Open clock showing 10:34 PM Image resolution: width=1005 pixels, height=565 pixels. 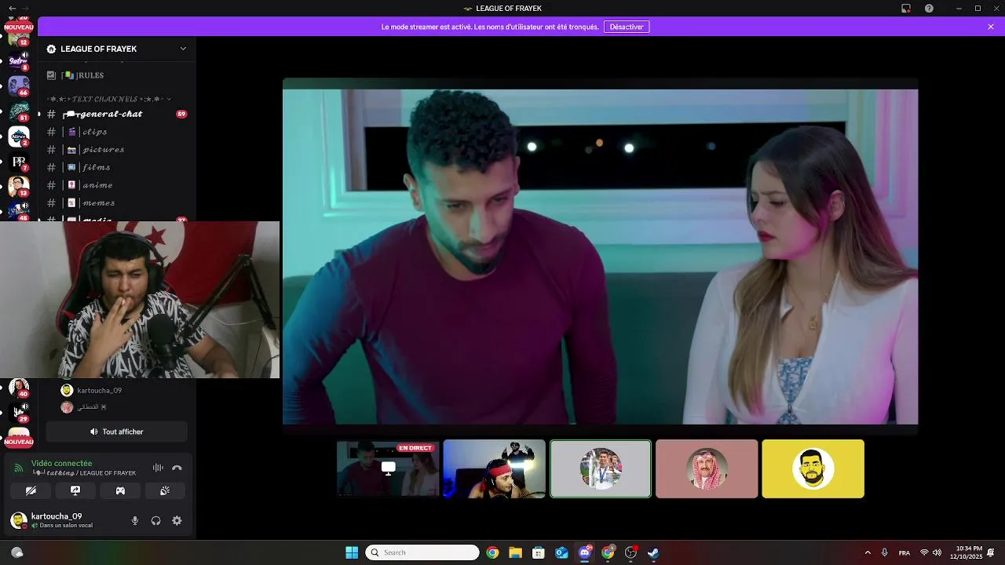tap(966, 552)
